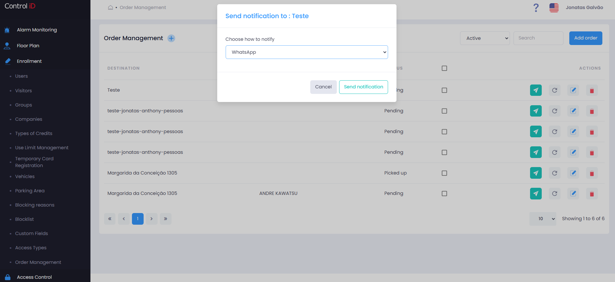Click the Access Control lock icon
Screen dimensions: 615x282
tap(8, 277)
